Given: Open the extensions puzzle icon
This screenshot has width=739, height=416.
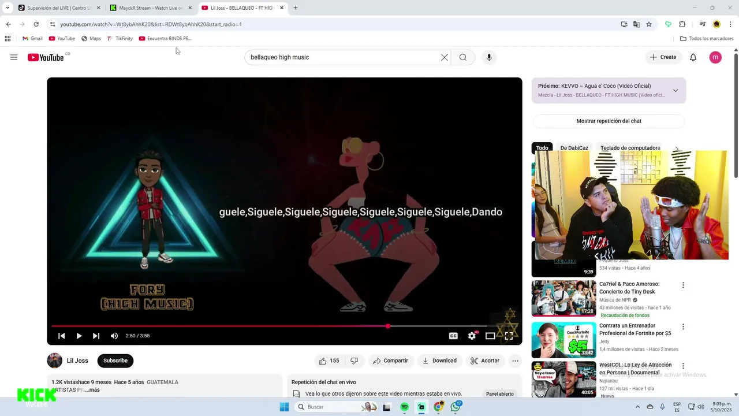Looking at the screenshot, I should pos(682,24).
